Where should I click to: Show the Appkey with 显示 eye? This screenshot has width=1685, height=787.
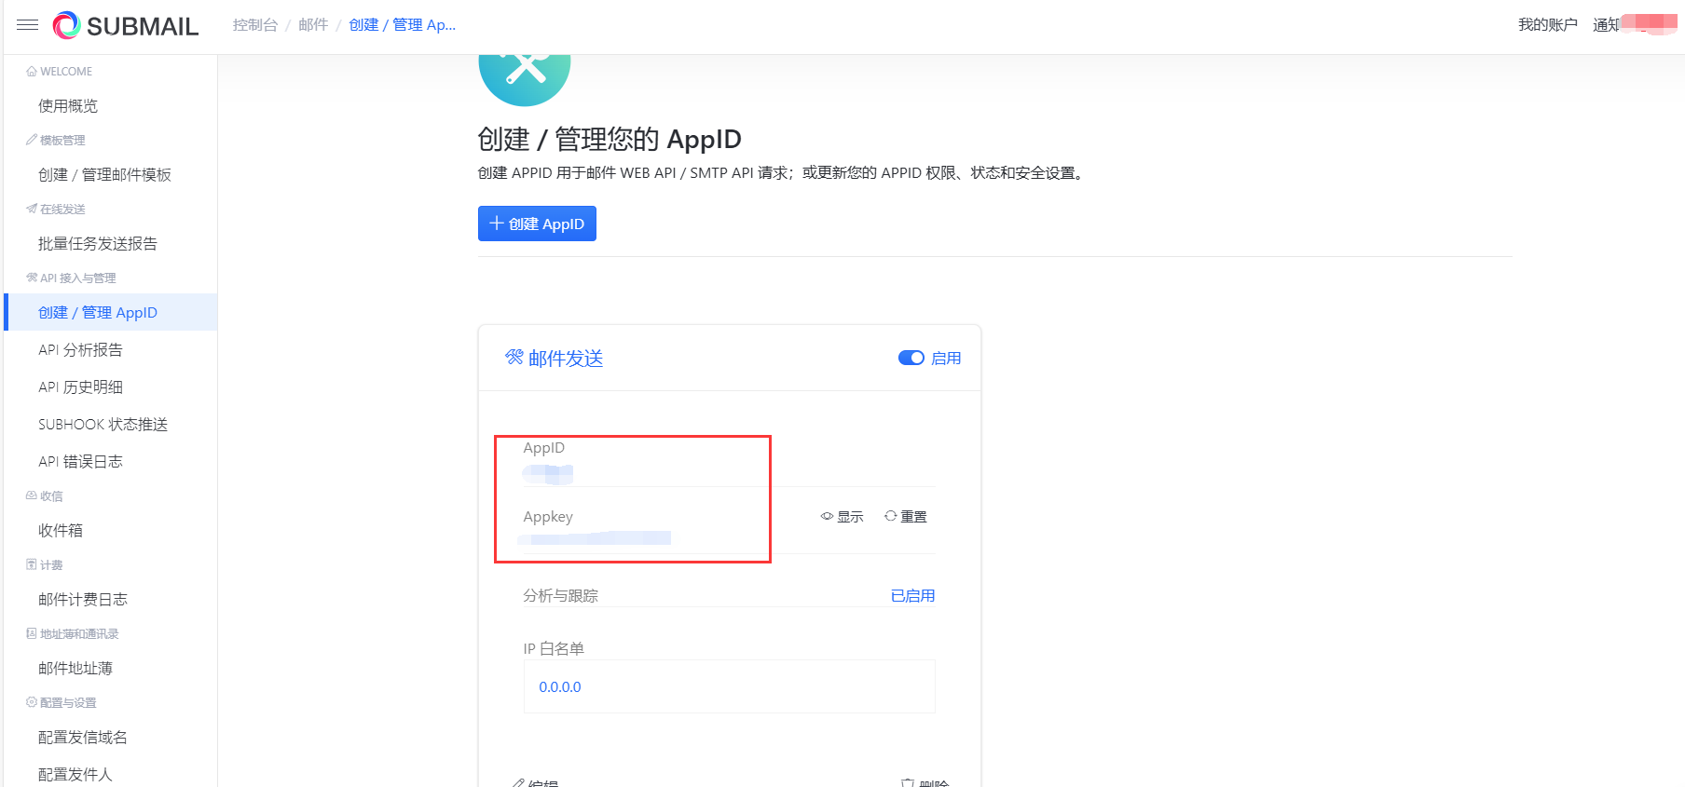pos(842,517)
